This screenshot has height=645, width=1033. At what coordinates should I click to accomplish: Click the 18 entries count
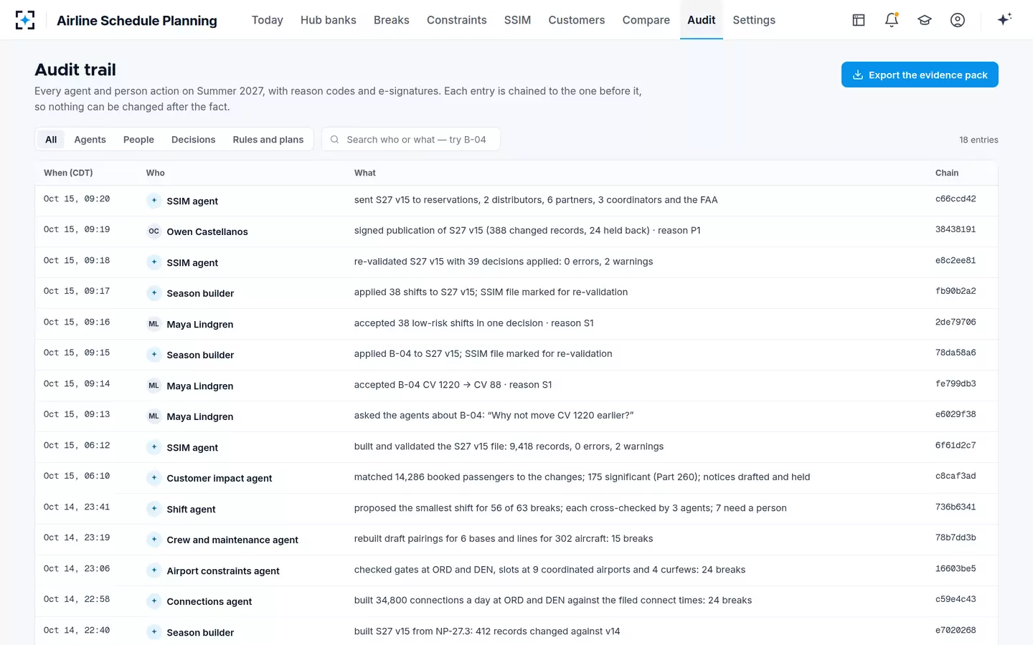click(x=978, y=140)
